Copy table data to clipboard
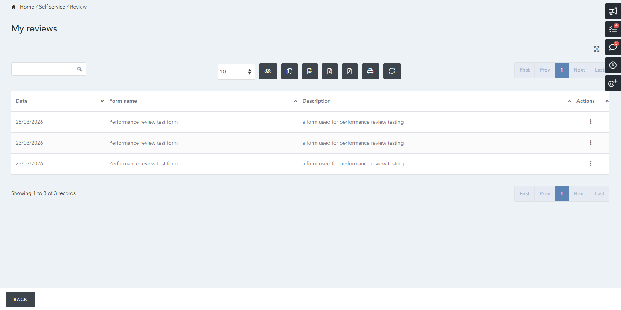 [x=289, y=71]
